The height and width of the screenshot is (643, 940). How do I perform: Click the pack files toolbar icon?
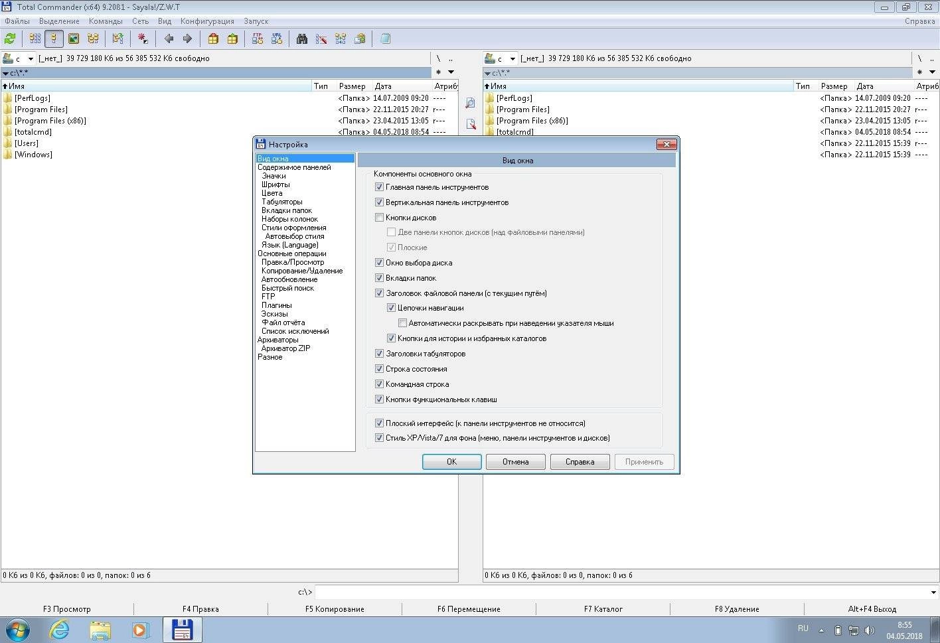coord(213,38)
